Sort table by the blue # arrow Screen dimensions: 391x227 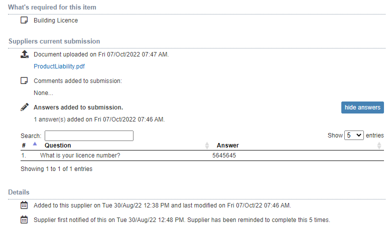tap(35, 144)
